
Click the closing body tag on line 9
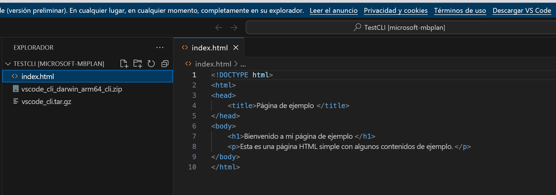point(225,157)
